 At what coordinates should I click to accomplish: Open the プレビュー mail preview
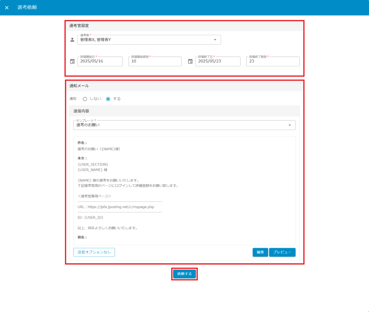point(282,252)
